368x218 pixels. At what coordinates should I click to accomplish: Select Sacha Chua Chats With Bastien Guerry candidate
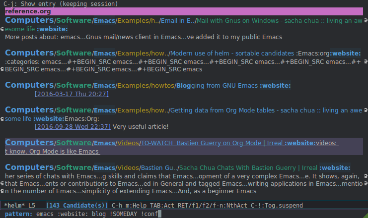[178, 167]
